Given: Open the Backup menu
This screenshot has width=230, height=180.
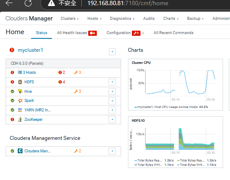Looking at the screenshot, I should pos(195,19).
